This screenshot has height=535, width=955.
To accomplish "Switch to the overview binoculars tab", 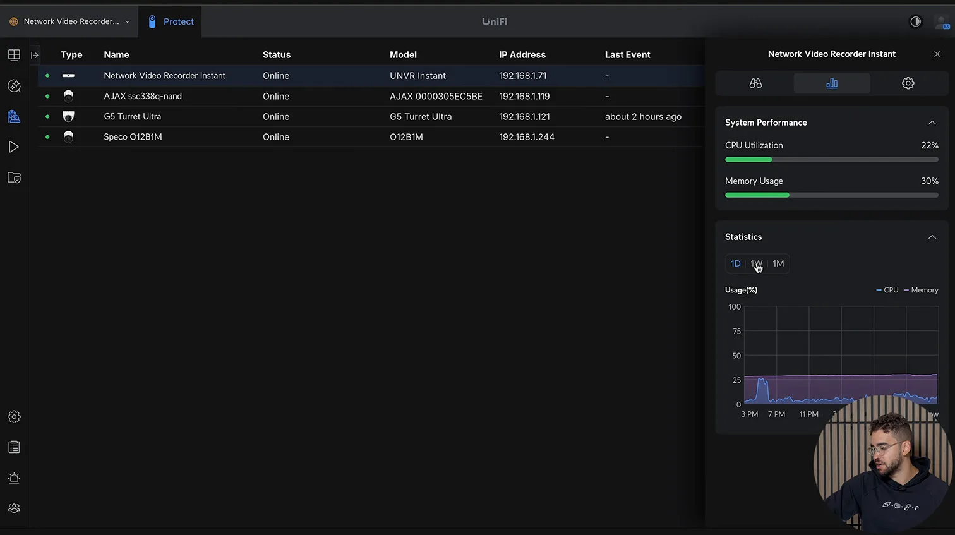I will 755,83.
